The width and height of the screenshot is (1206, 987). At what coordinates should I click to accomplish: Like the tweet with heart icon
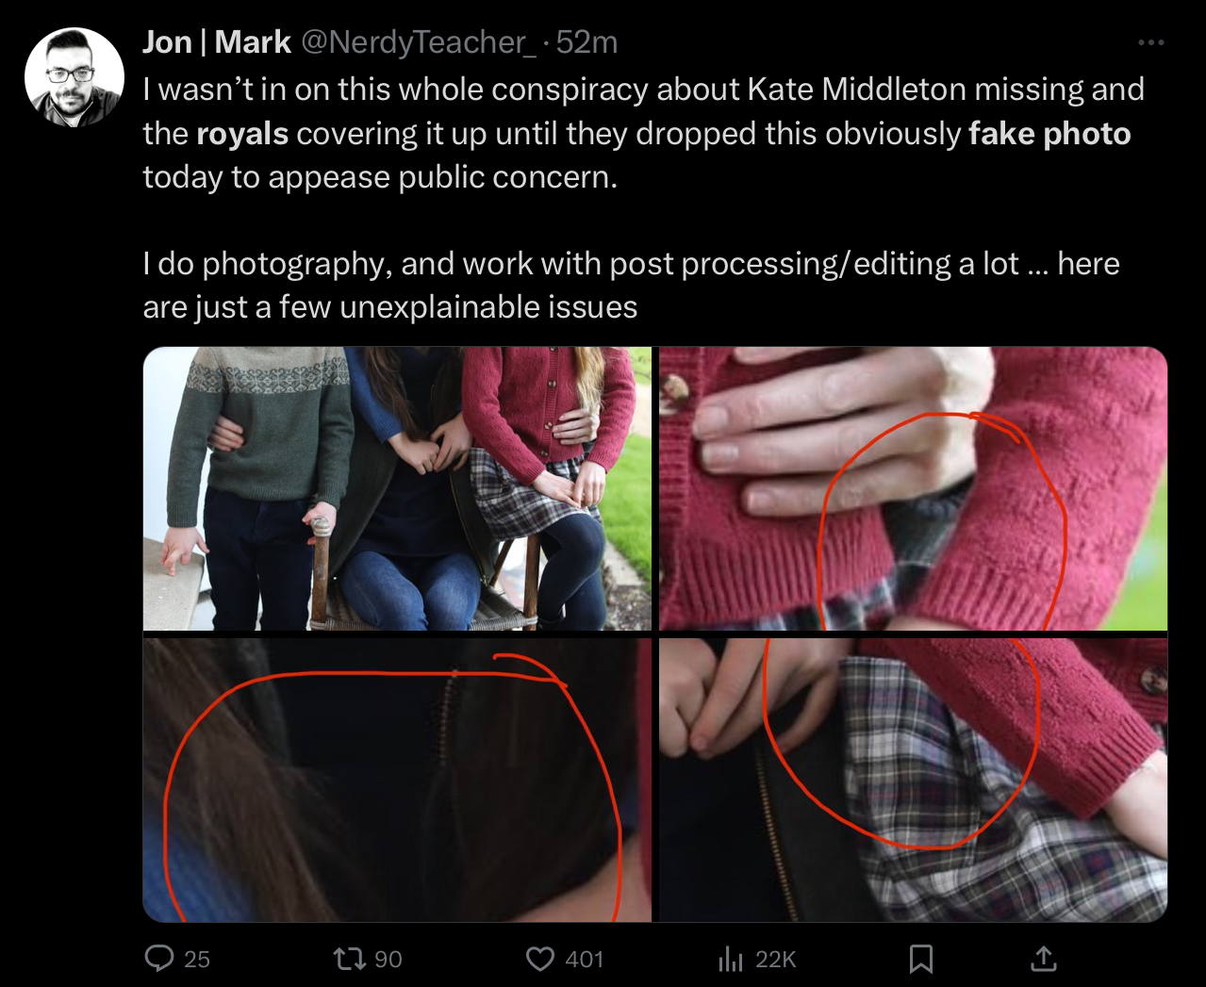tap(539, 959)
